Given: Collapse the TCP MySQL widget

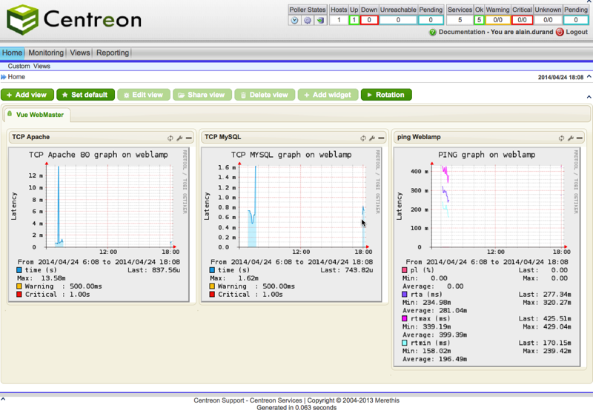Looking at the screenshot, I should pyautogui.click(x=381, y=138).
